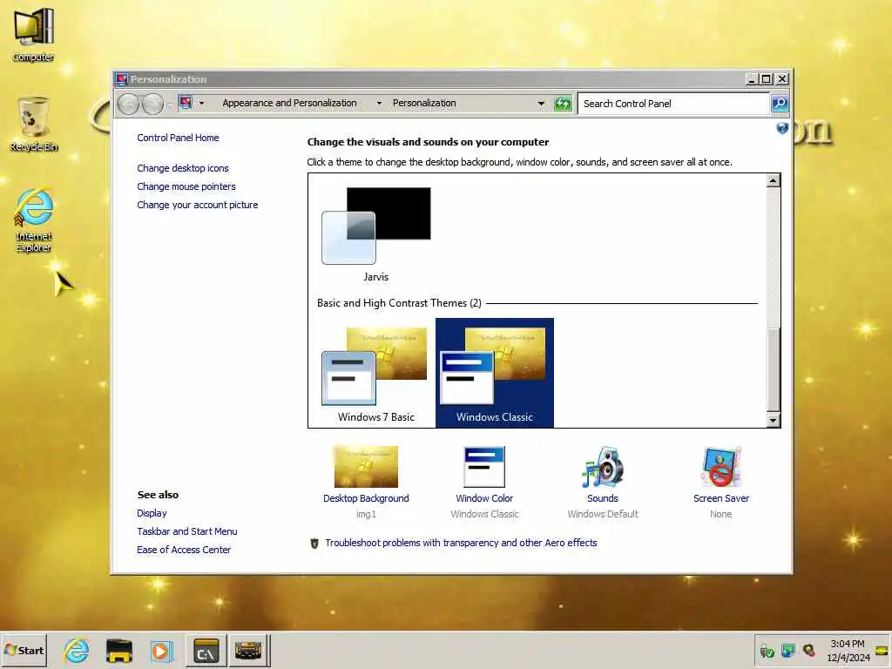This screenshot has width=892, height=669.
Task: Click Appearance and Personalization breadcrumb
Action: [289, 103]
